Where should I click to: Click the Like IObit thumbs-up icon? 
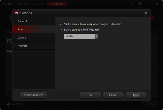click(8, 104)
